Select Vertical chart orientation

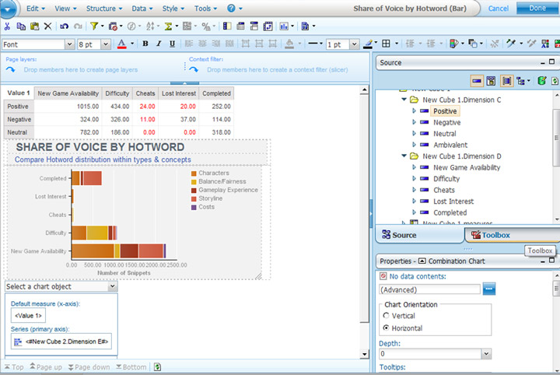386,316
